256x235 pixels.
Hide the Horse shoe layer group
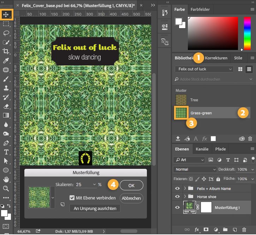click(177, 197)
